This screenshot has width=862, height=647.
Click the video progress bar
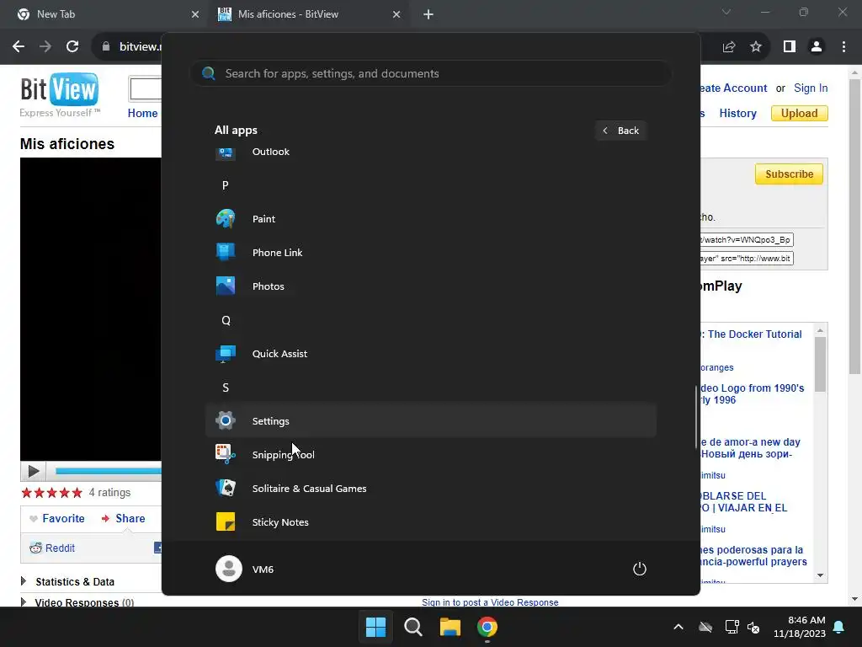(x=108, y=471)
